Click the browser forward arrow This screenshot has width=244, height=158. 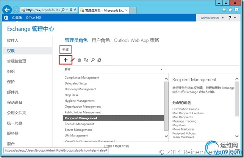(x=16, y=10)
